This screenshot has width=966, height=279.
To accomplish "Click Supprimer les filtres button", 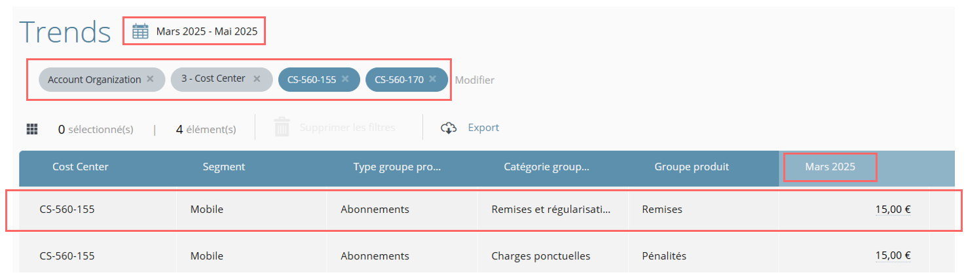I will click(x=347, y=128).
